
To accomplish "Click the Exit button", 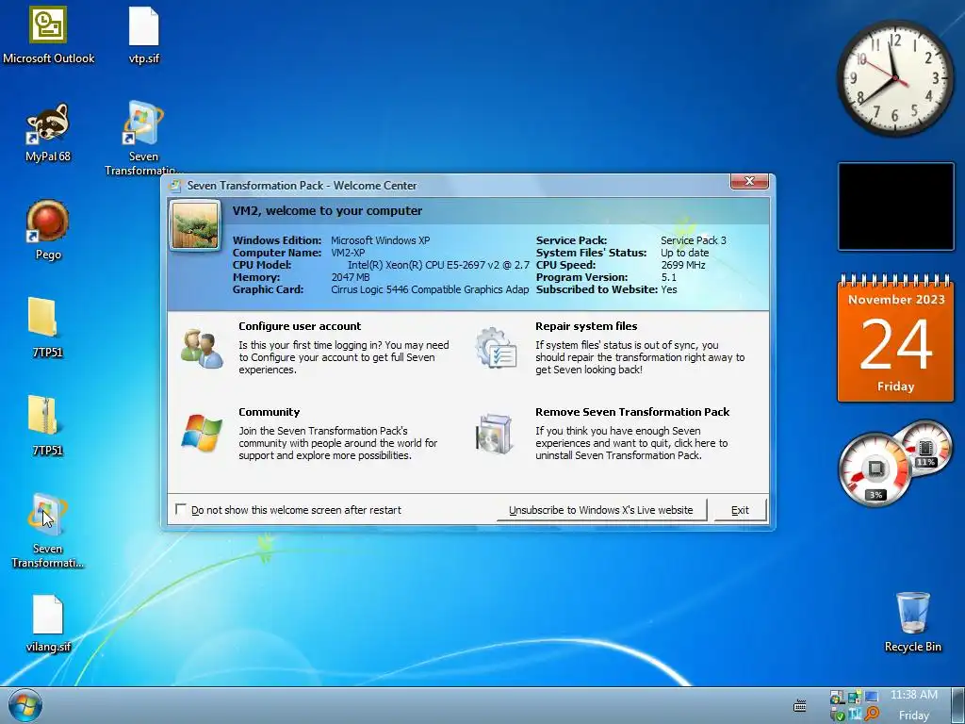I will (x=740, y=510).
